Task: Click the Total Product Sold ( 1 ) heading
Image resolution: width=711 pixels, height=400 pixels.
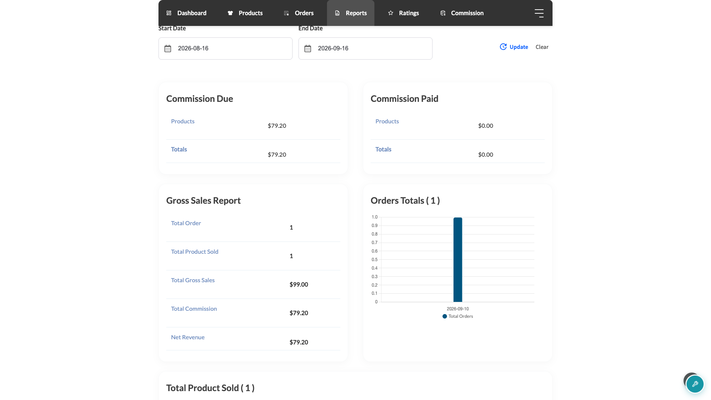Action: [x=210, y=388]
